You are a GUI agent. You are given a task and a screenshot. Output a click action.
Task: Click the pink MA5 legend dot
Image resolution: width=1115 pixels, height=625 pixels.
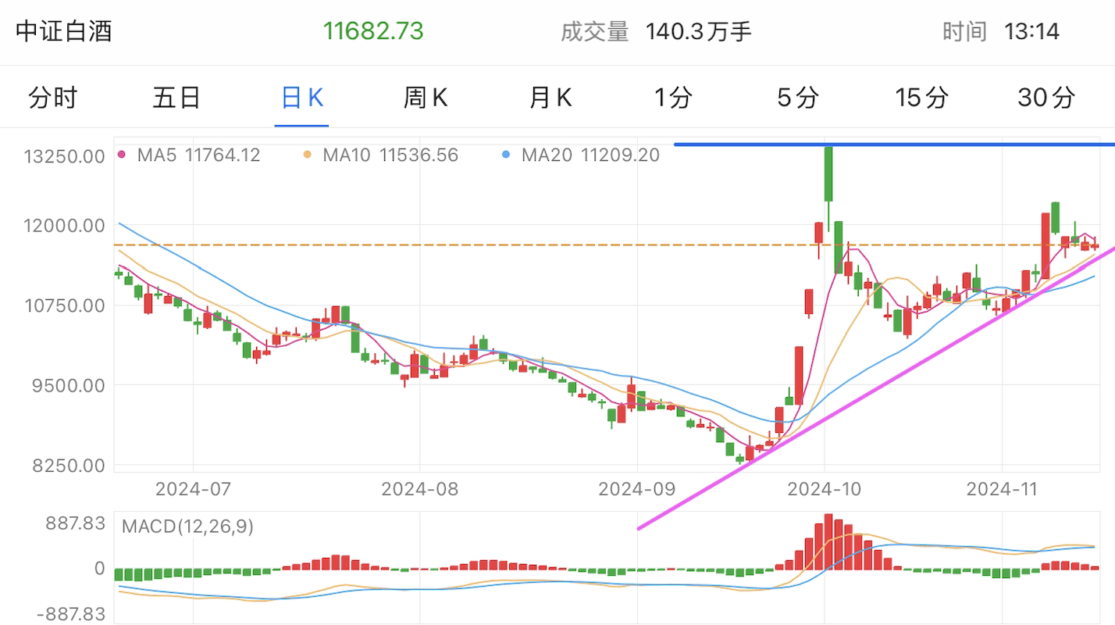click(122, 155)
